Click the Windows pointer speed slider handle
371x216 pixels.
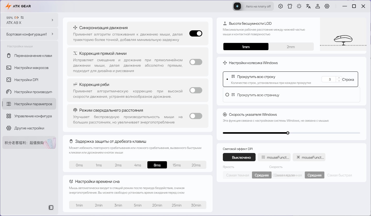(288, 133)
